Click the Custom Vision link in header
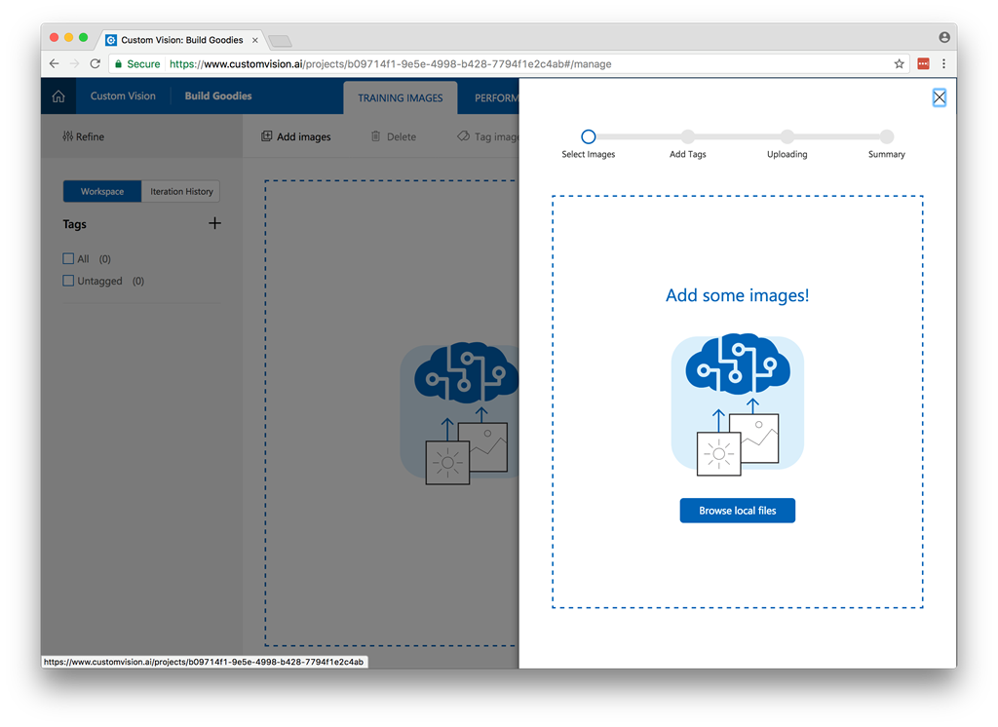This screenshot has width=998, height=727. pyautogui.click(x=123, y=96)
